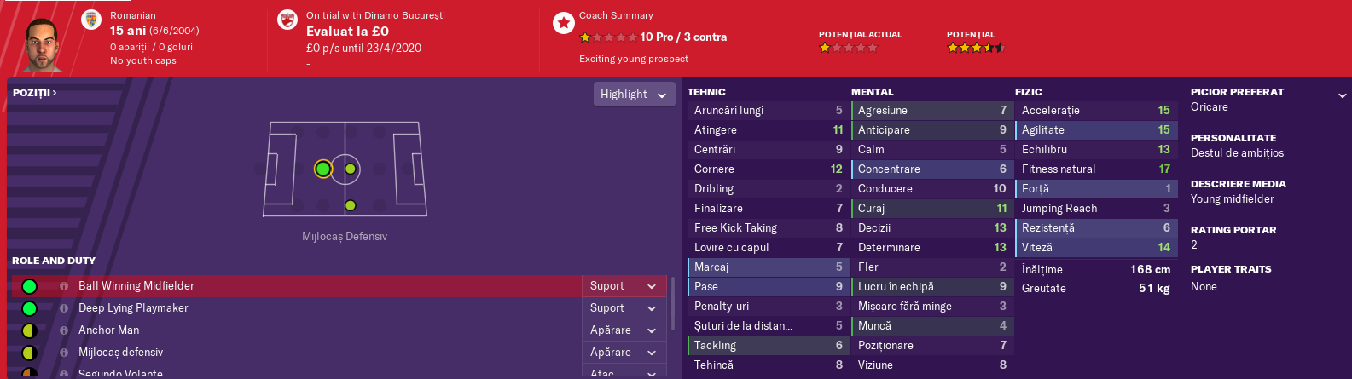1352x379 pixels.
Task: Expand the Picior Preferat panel chevron
Action: pyautogui.click(x=1342, y=95)
